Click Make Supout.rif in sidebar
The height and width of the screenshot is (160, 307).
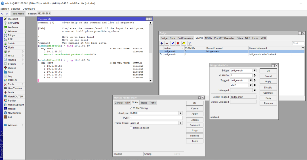pyautogui.click(x=16, y=105)
